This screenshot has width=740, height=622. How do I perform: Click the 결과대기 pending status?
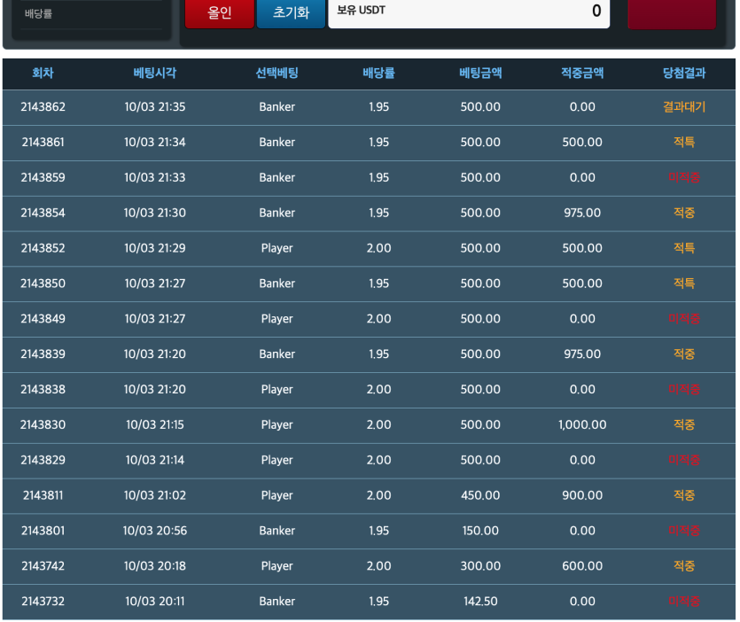coord(684,107)
